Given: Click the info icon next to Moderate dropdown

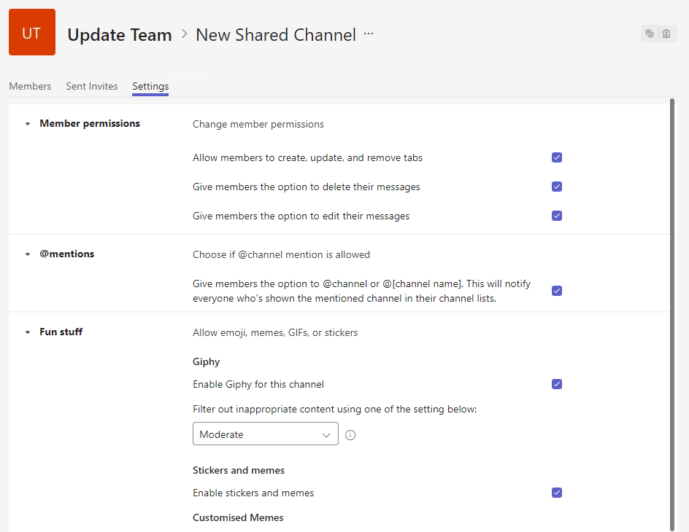Looking at the screenshot, I should click(x=350, y=435).
